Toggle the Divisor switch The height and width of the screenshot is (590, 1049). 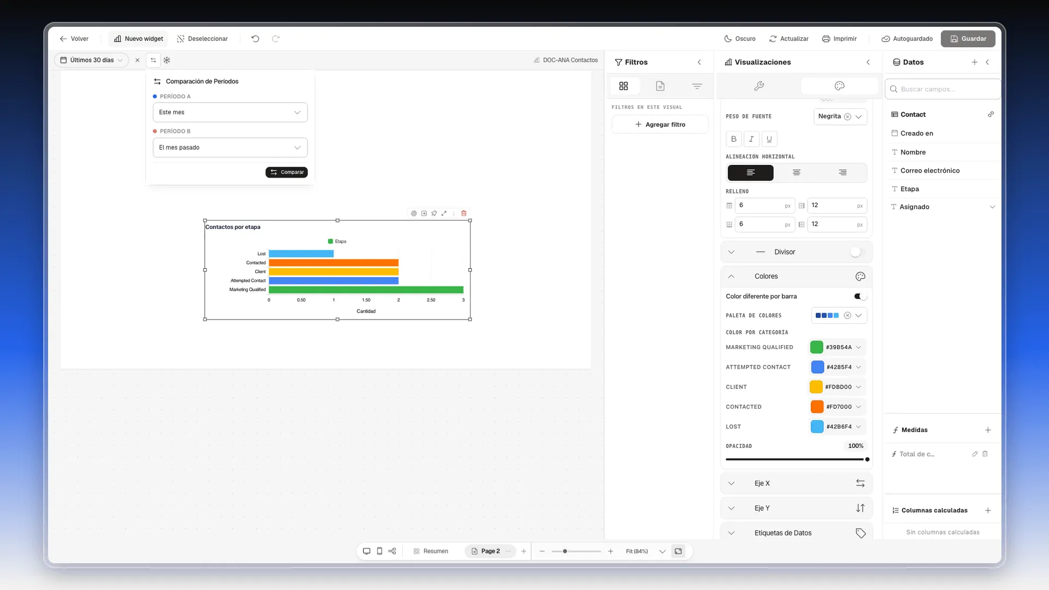858,252
